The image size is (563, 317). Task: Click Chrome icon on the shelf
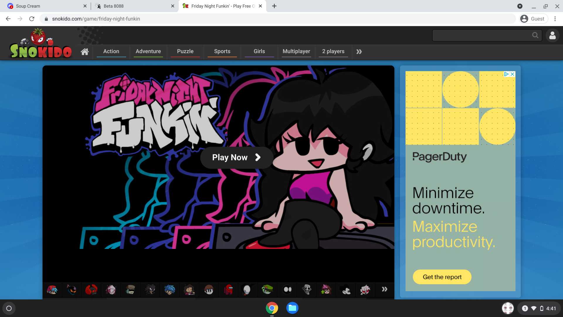[x=272, y=308]
